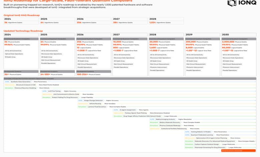Click the 'Medical Imaging Analysis' example box

click(165, 119)
